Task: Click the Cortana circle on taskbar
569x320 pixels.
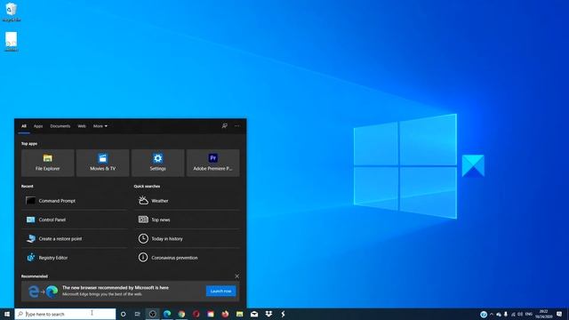Action: click(123, 314)
